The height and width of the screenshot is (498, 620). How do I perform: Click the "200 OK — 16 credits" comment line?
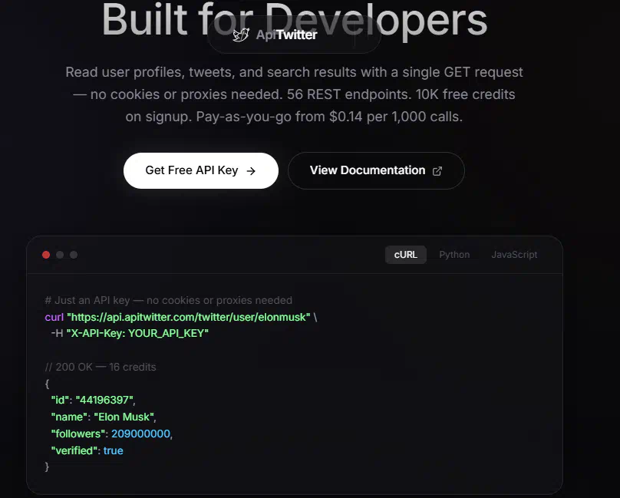pos(101,367)
